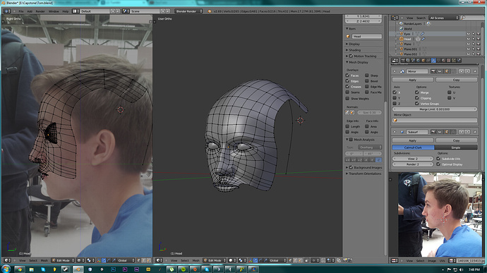Open the File menu in Blender
Screen dimensions: 487x273
[x=21, y=11]
